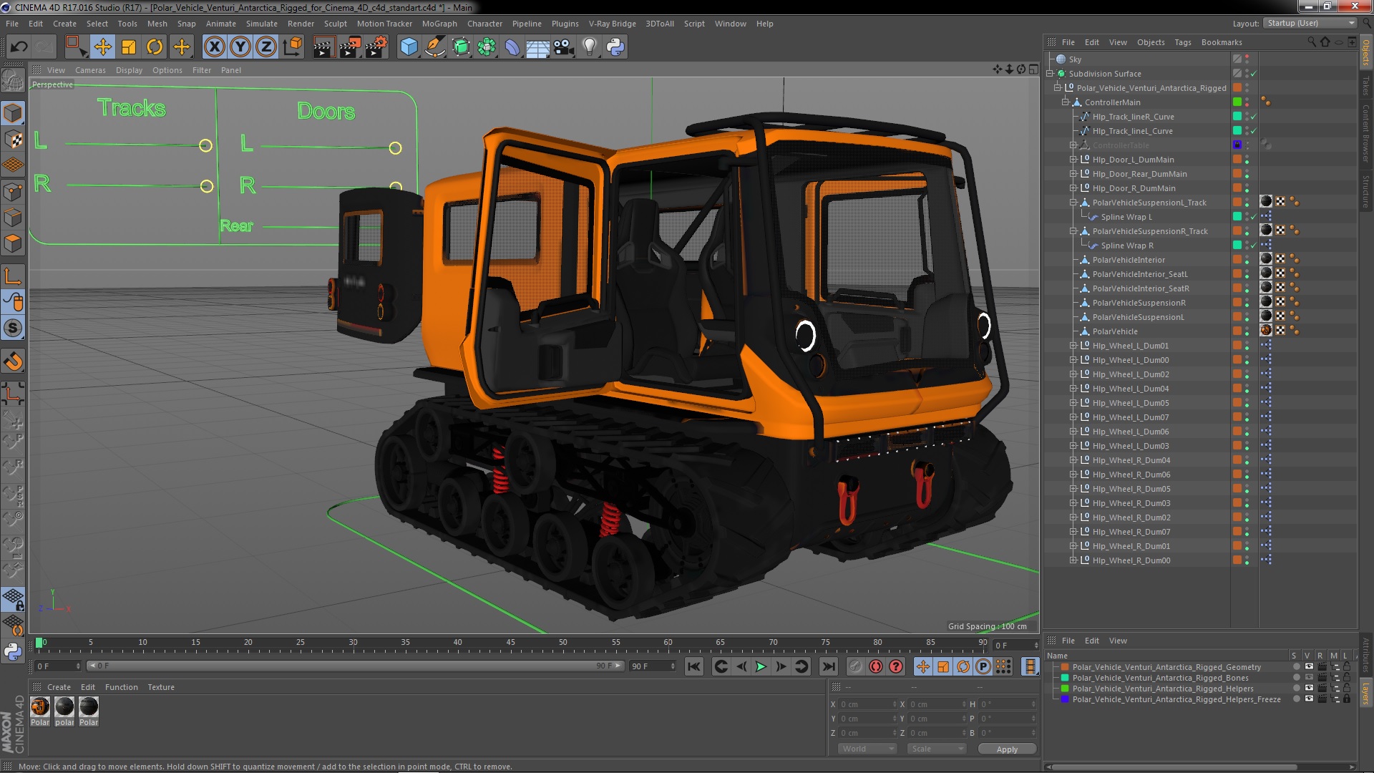Select the first Polar material thumbnail
The width and height of the screenshot is (1374, 773).
[40, 707]
